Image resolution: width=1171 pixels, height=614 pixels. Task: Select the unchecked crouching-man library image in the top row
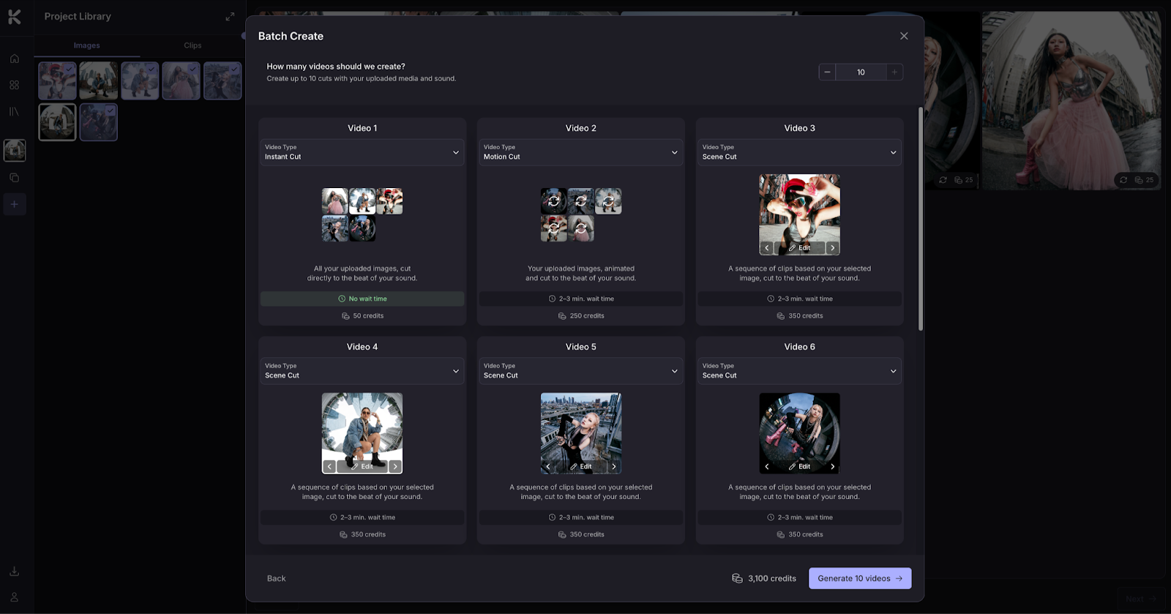point(98,81)
